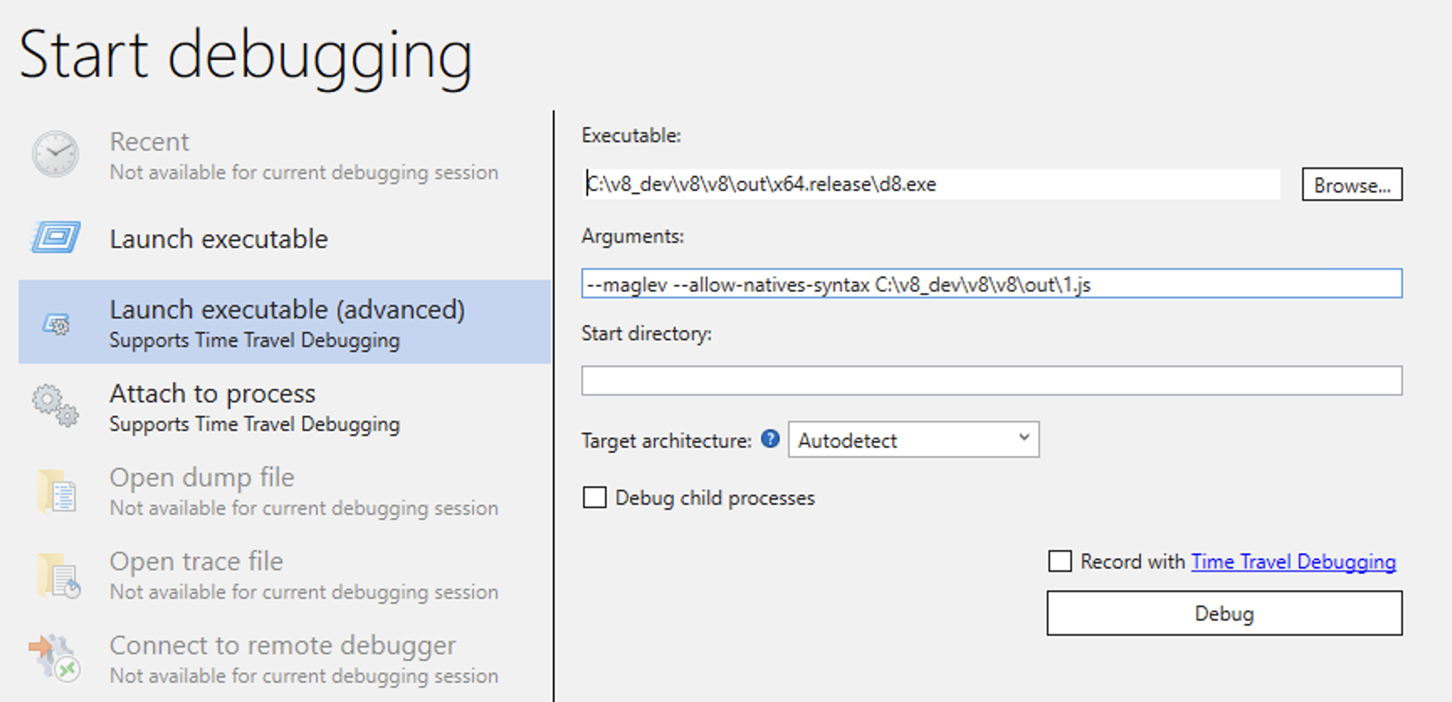Image resolution: width=1452 pixels, height=702 pixels.
Task: Click the Recent clock icon
Action: tap(55, 155)
